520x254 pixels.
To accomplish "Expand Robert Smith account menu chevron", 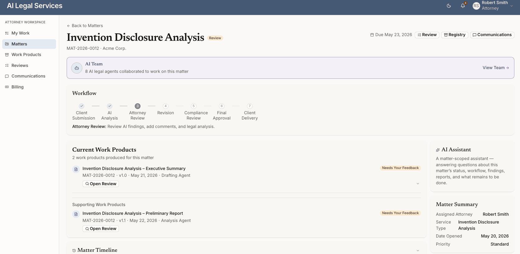I will pos(512,6).
